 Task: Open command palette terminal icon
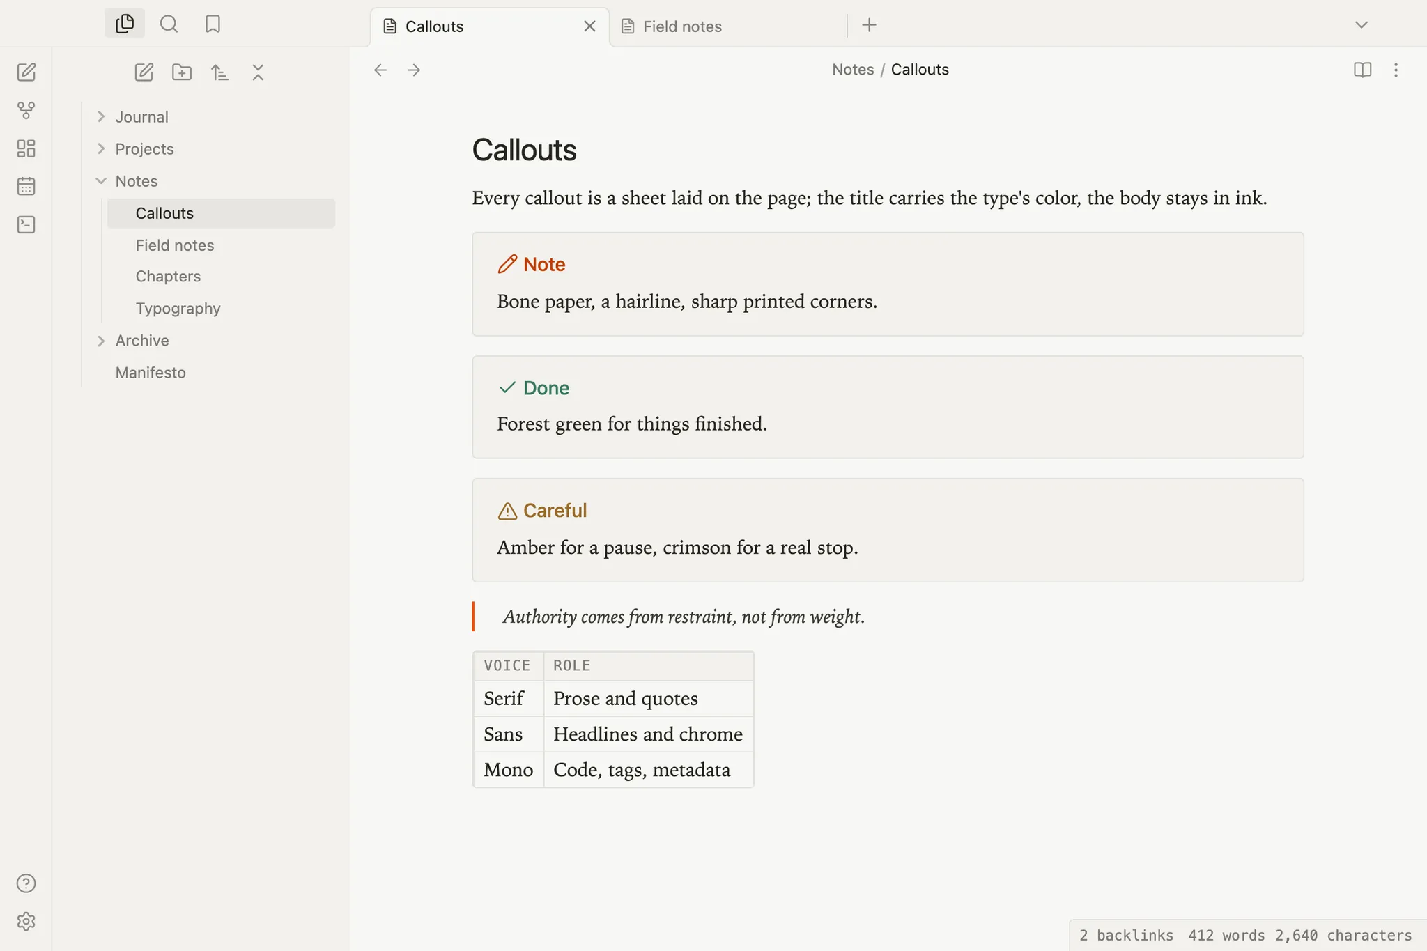click(26, 224)
